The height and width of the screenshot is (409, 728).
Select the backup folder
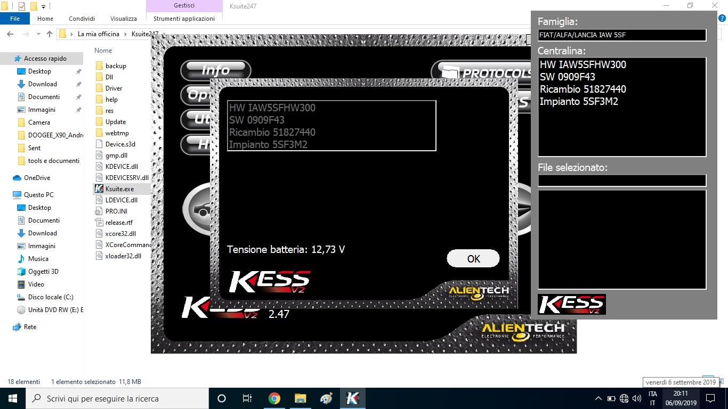click(x=116, y=66)
